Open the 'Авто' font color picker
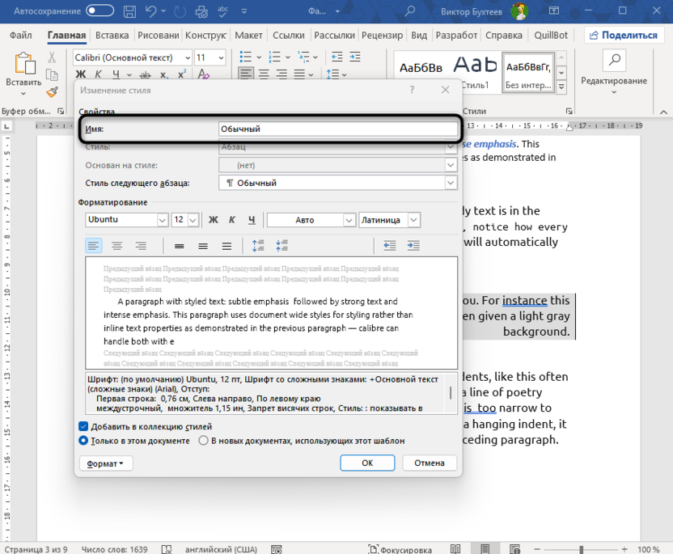 point(349,220)
